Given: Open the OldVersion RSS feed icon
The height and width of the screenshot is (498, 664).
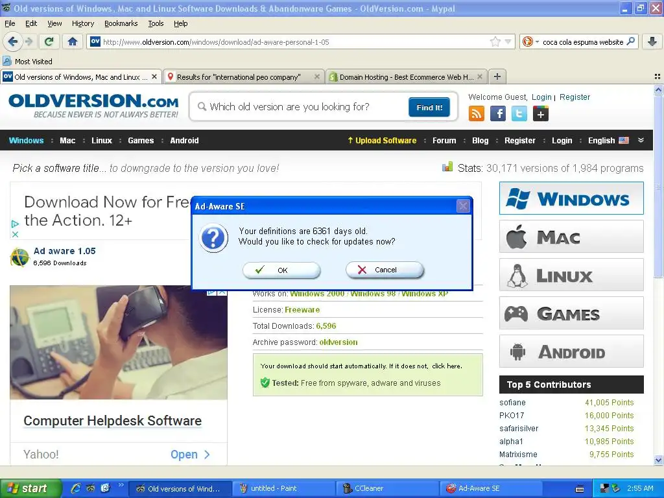Looking at the screenshot, I should tap(477, 113).
